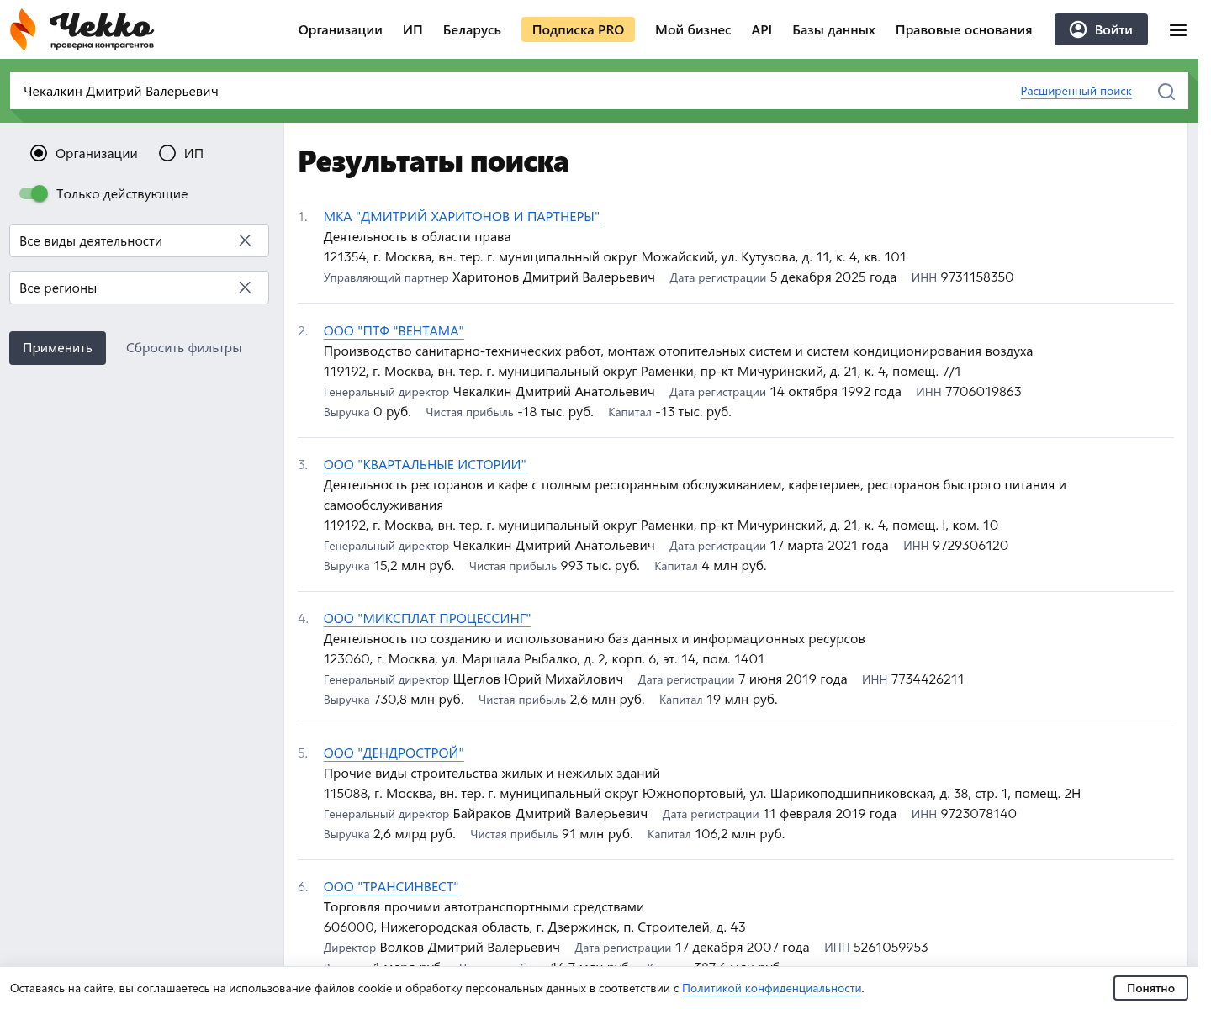Click the search magnifier icon

[x=1166, y=92]
